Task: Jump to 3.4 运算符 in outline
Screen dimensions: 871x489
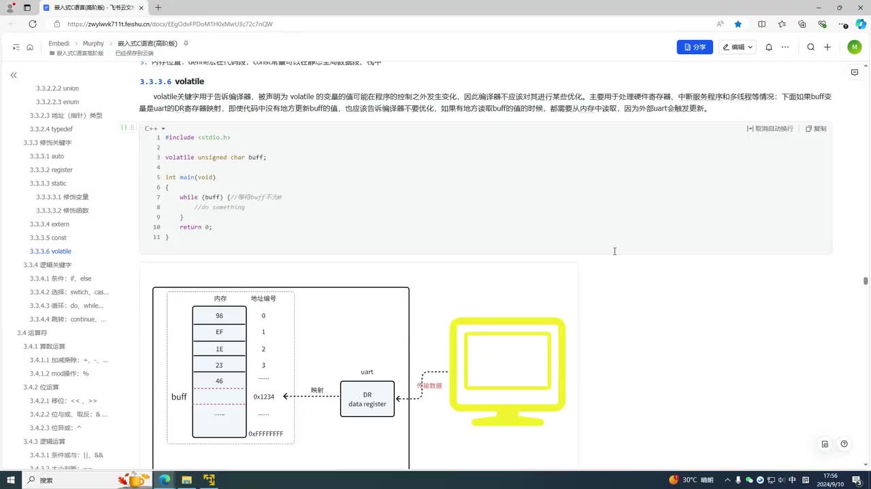Action: pos(32,333)
